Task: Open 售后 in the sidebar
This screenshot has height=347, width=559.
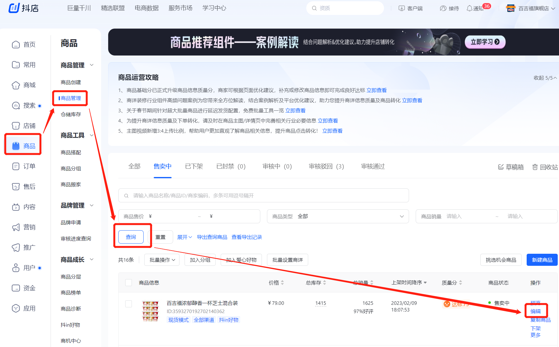Action: coord(23,187)
